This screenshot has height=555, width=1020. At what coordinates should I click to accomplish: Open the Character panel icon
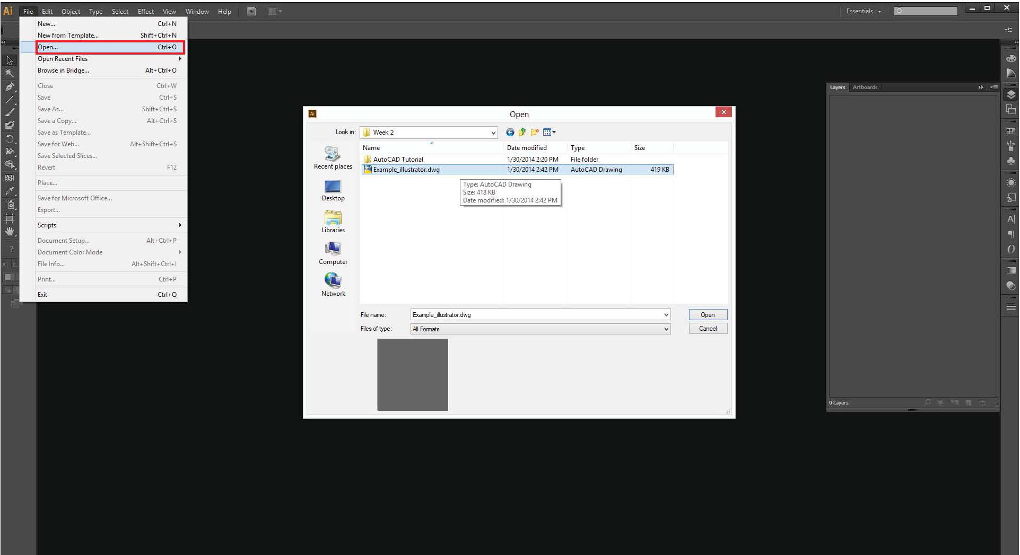pyautogui.click(x=1011, y=219)
